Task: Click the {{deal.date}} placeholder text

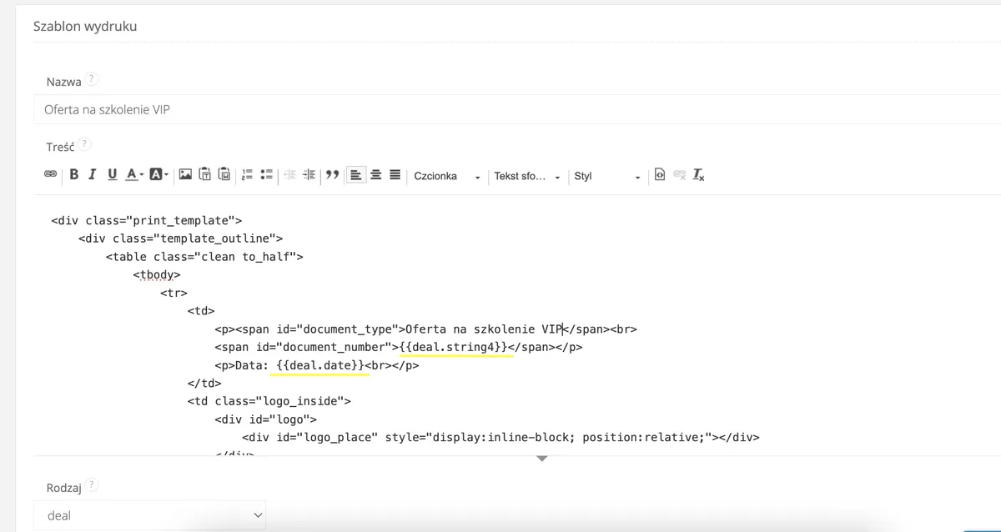Action: pyautogui.click(x=321, y=365)
